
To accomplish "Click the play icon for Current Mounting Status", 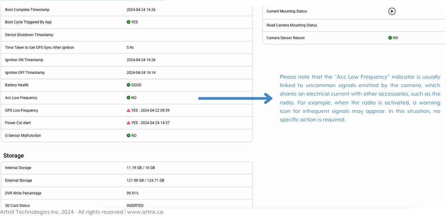I will click(x=392, y=11).
